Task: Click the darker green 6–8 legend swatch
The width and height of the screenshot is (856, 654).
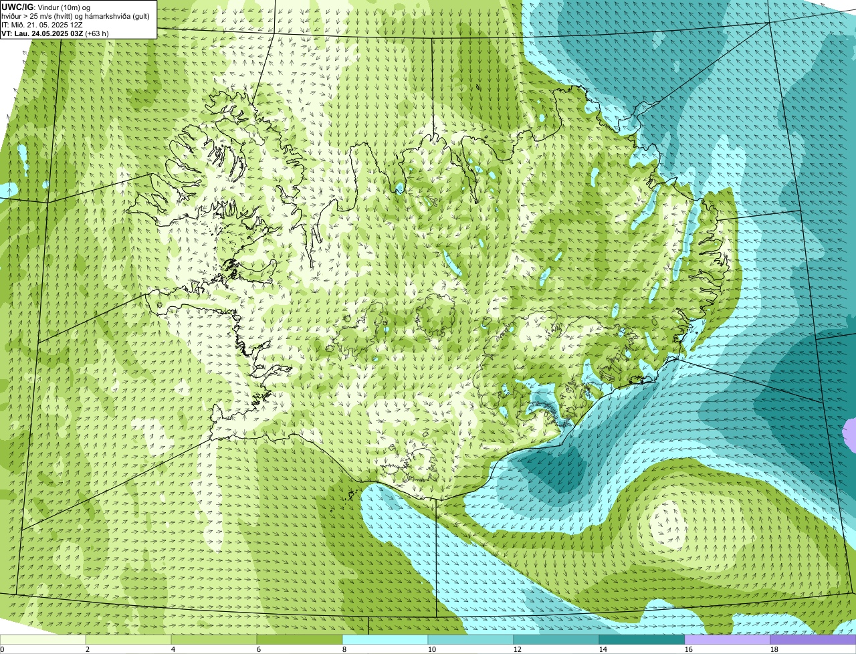Action: click(300, 640)
